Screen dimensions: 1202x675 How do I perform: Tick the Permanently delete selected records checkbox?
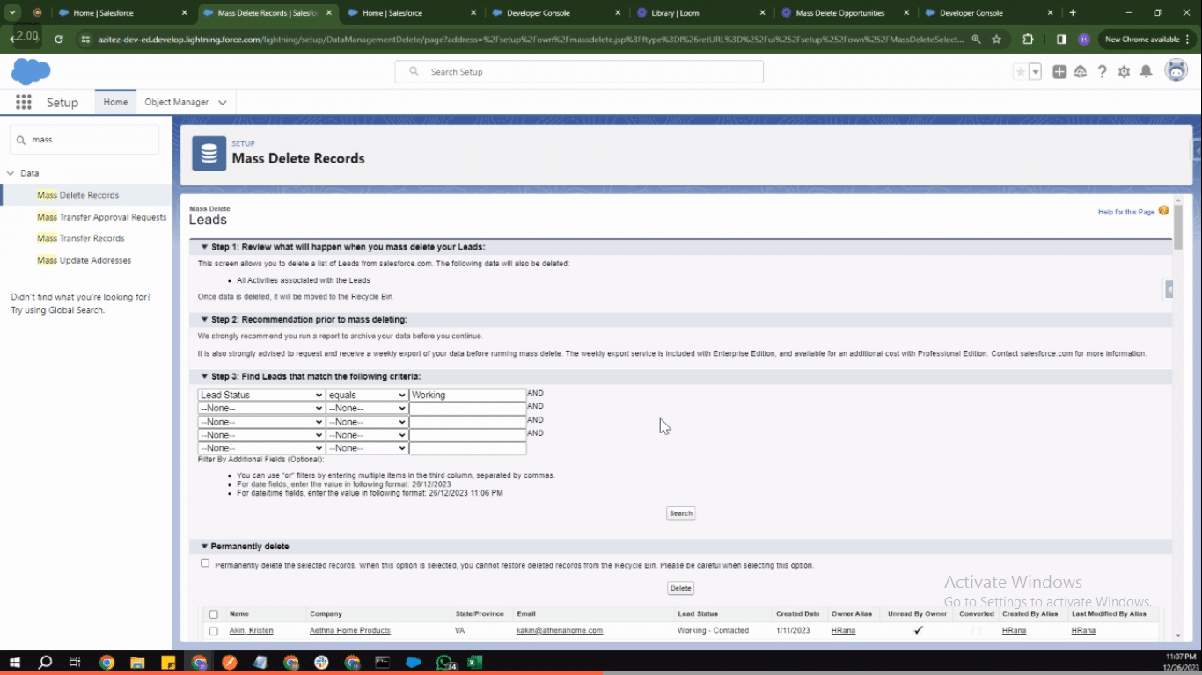click(x=205, y=563)
